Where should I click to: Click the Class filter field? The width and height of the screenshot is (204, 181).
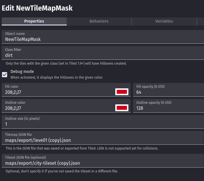tap(103, 53)
